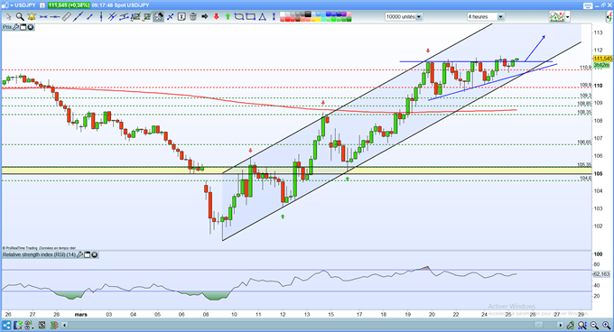This screenshot has height=332, width=614.
Task: Pick the yellow color swatch
Action: coord(318,19)
